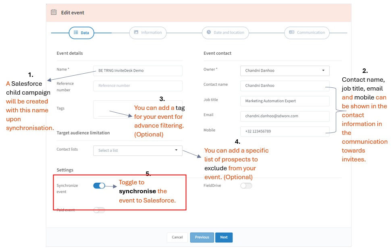
Task: Switch to the Information step tab
Action: [148, 33]
